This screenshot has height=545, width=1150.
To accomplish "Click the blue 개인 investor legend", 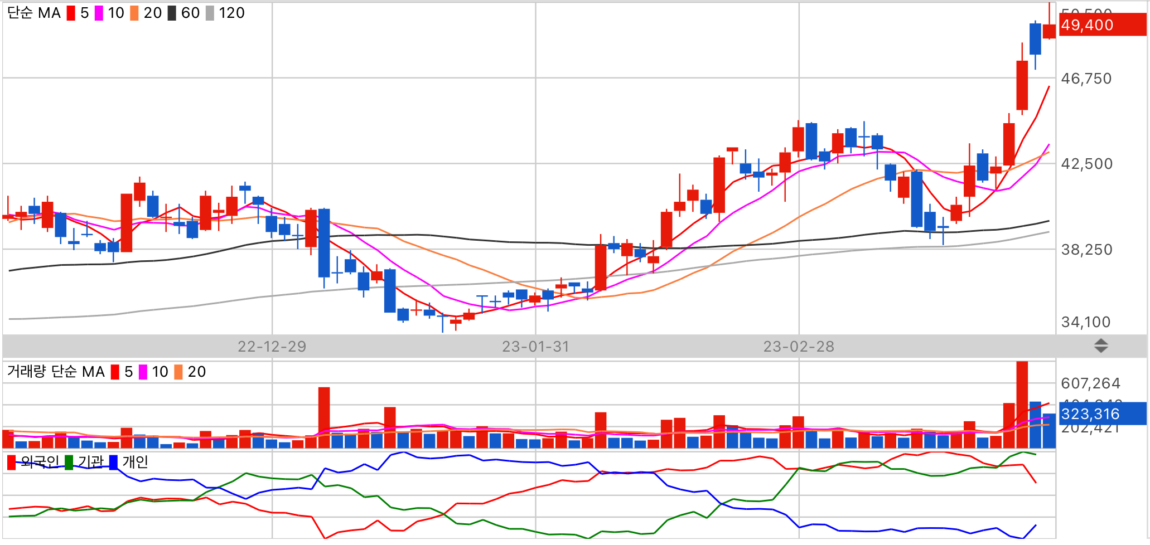I will pyautogui.click(x=129, y=462).
